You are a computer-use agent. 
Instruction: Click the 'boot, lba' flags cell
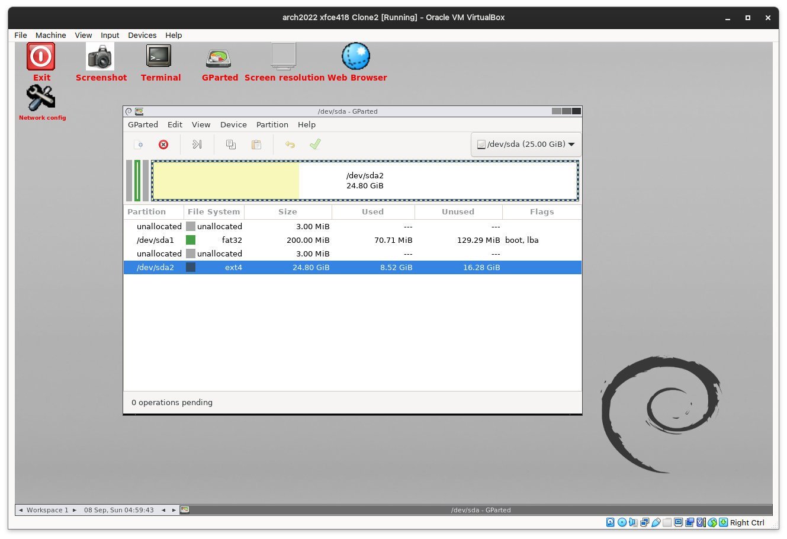(522, 240)
